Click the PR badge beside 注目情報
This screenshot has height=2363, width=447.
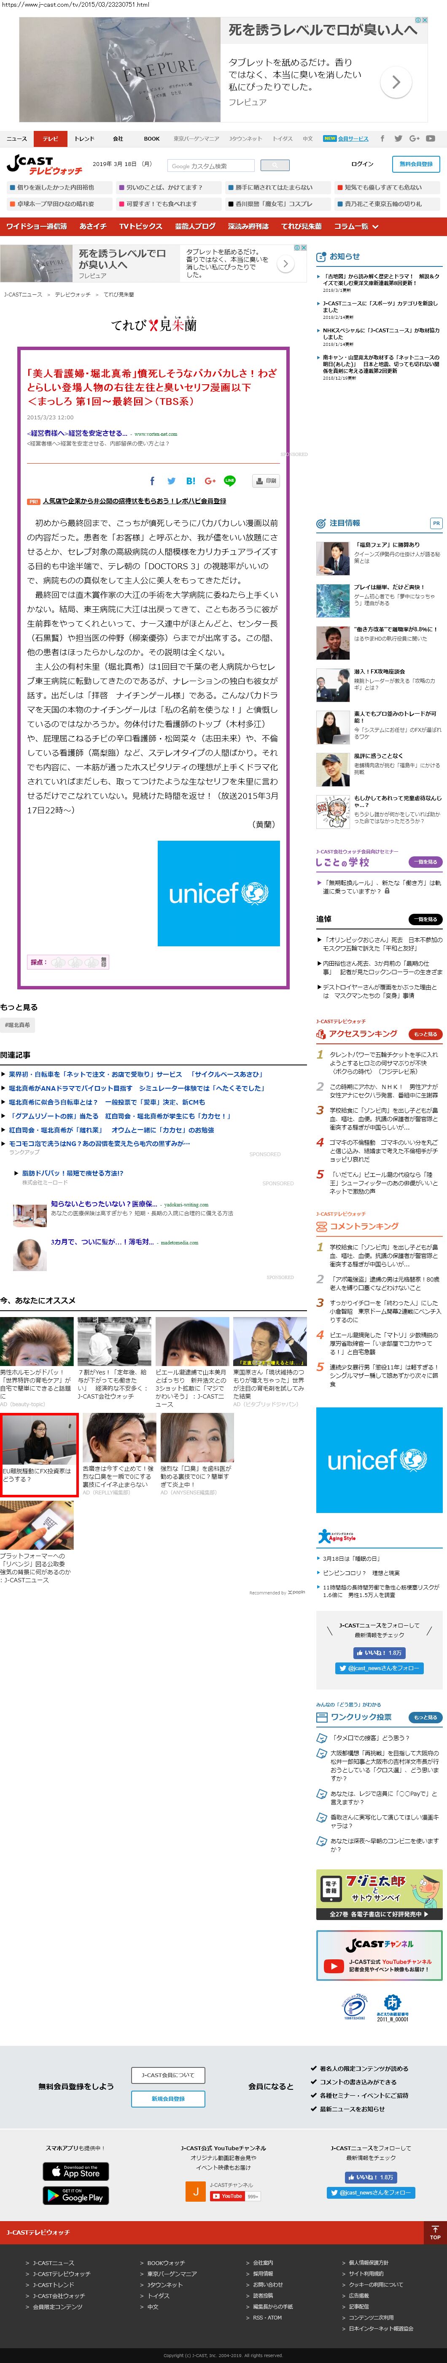coord(436,523)
